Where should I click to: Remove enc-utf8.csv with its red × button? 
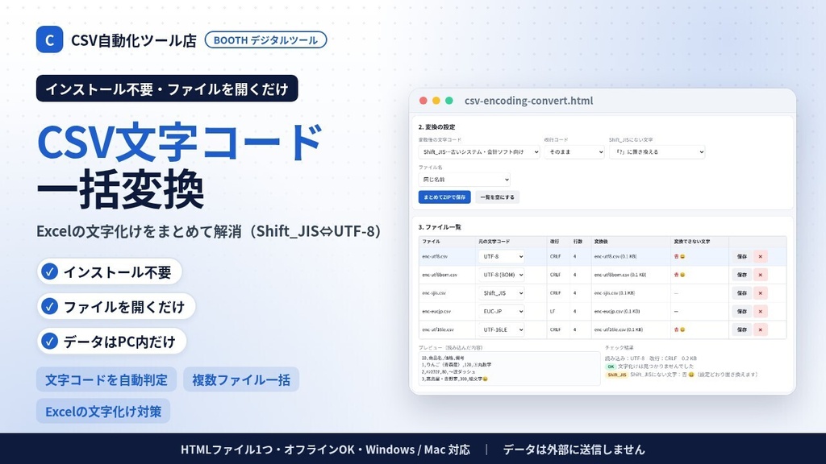click(760, 257)
